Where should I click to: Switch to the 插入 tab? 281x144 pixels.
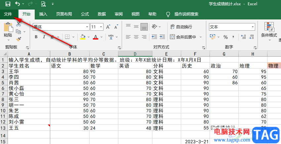point(43,14)
